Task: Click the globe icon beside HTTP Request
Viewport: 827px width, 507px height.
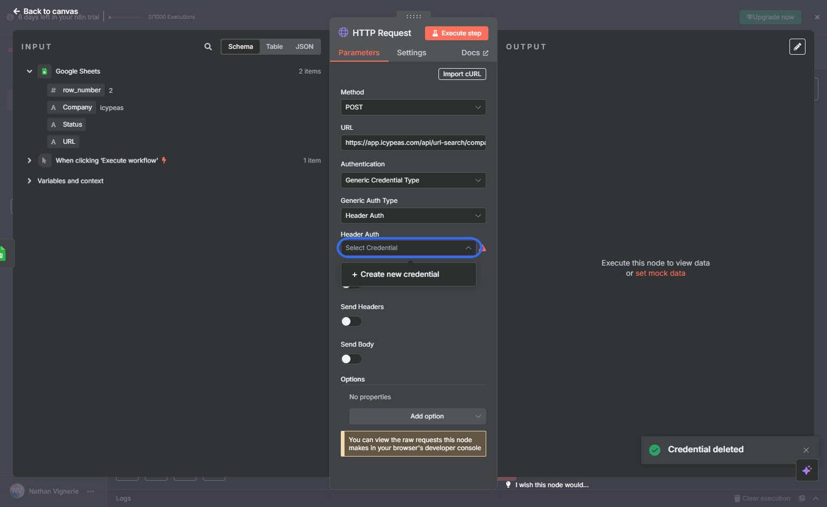Action: (343, 33)
